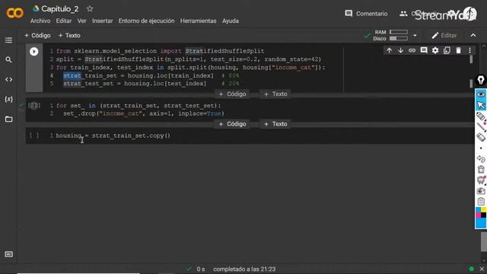Click the Disco usage bar
Viewport: 487px width, 274px height.
click(399, 39)
